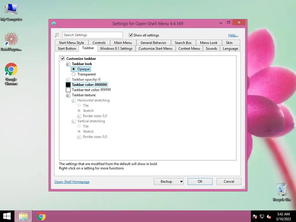Open the Customize Start Menu tab
Screen dimensions: 296x222
tap(155, 49)
